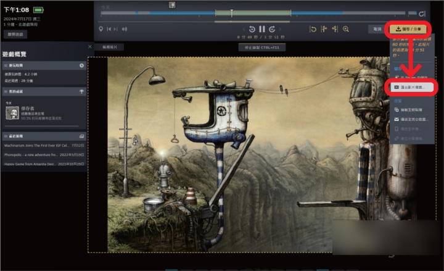The width and height of the screenshot is (444, 271).
Task: Zoom the timeline with magnifier icon
Action: click(x=346, y=29)
